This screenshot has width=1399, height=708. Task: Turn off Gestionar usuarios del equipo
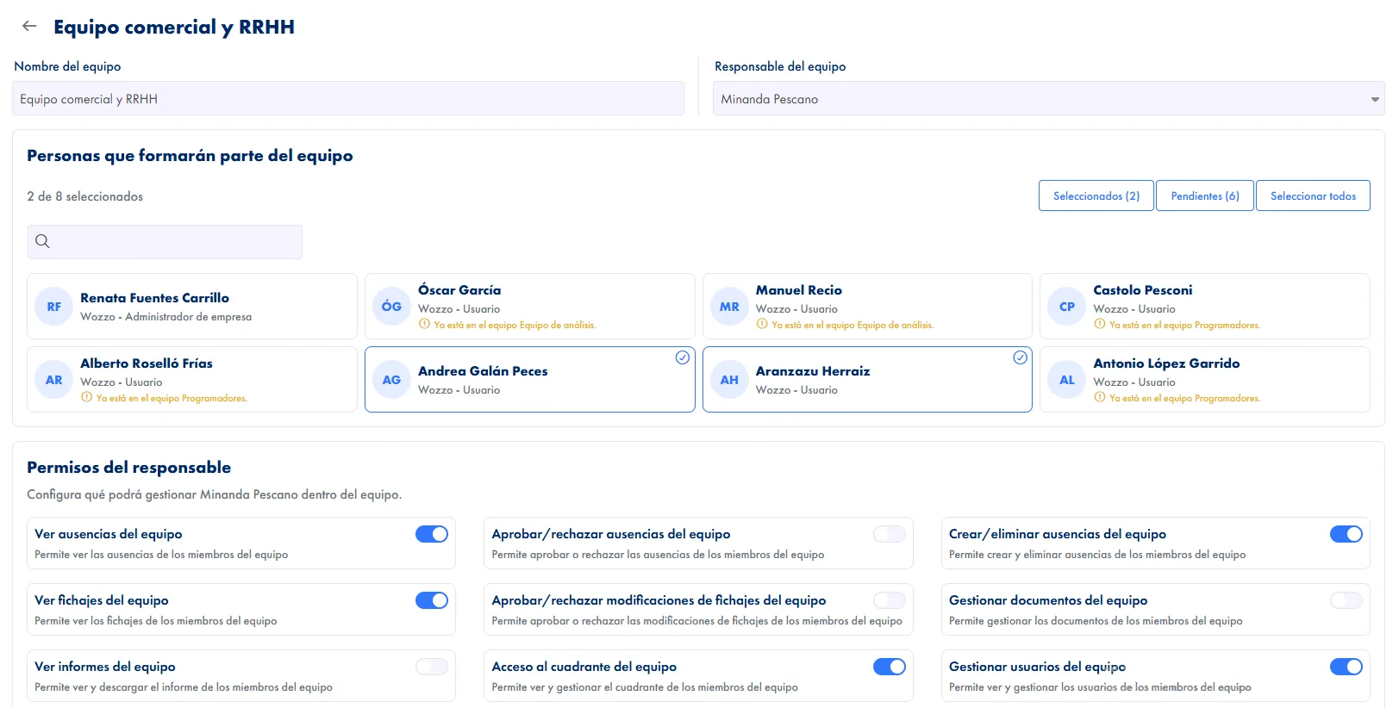tap(1346, 667)
